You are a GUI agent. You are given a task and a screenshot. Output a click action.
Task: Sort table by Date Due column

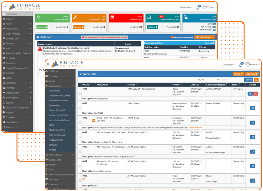[x=196, y=85]
